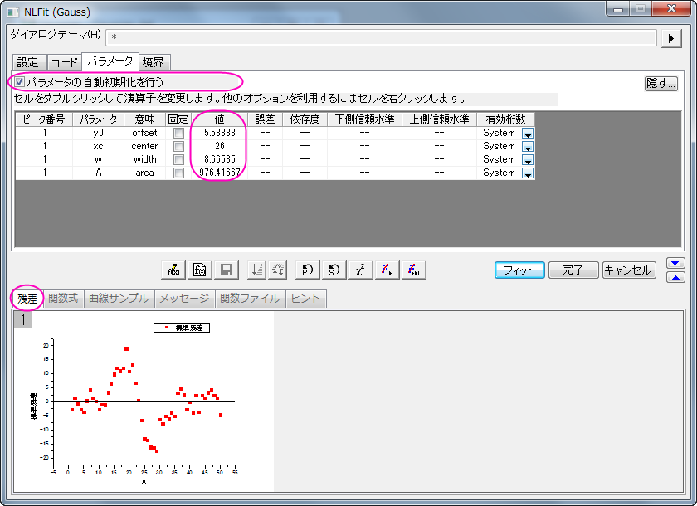Click the フィット button

pyautogui.click(x=519, y=270)
